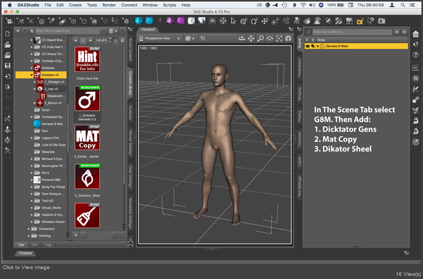Select the Region Navigator tool

(318, 21)
